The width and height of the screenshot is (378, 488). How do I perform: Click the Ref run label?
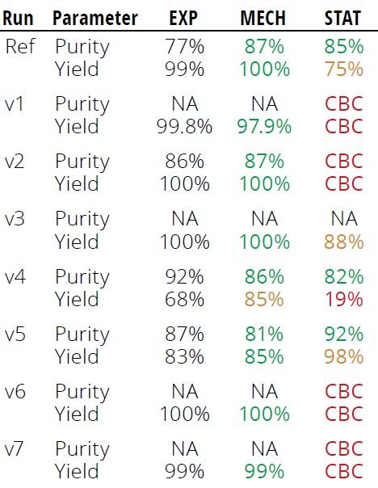coord(20,46)
